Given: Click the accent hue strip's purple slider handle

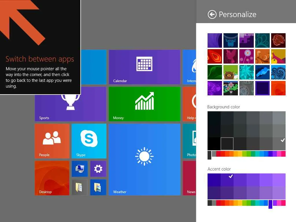Looking at the screenshot, I should 270,204.
